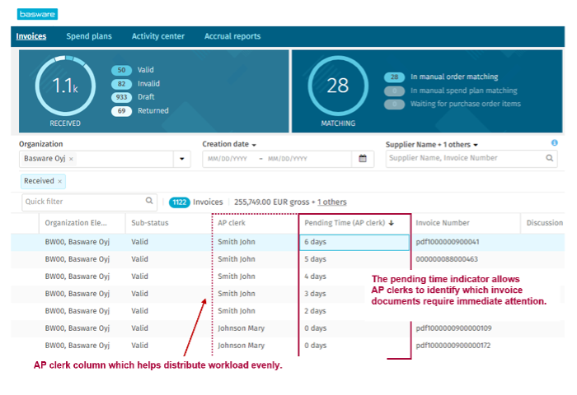Select the 3 days pending cell

coord(316,294)
